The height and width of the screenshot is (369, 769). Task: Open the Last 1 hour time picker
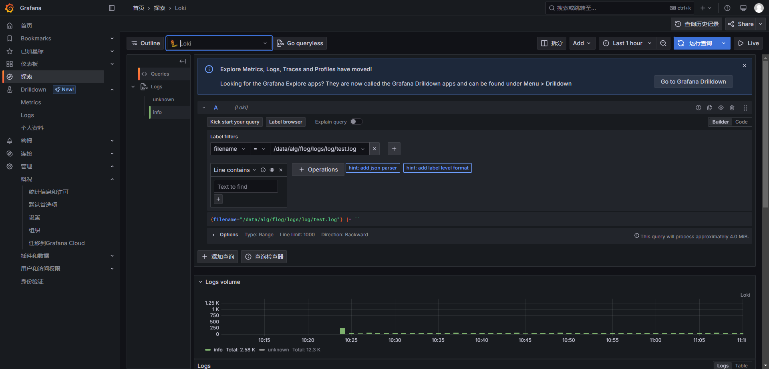pyautogui.click(x=627, y=43)
